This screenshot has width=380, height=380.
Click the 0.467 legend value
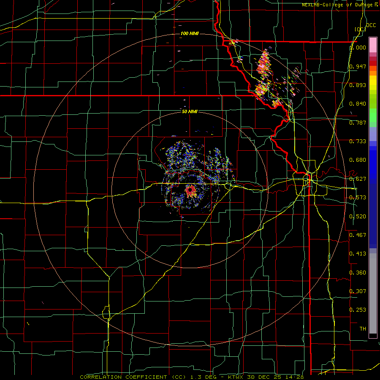pos(358,235)
